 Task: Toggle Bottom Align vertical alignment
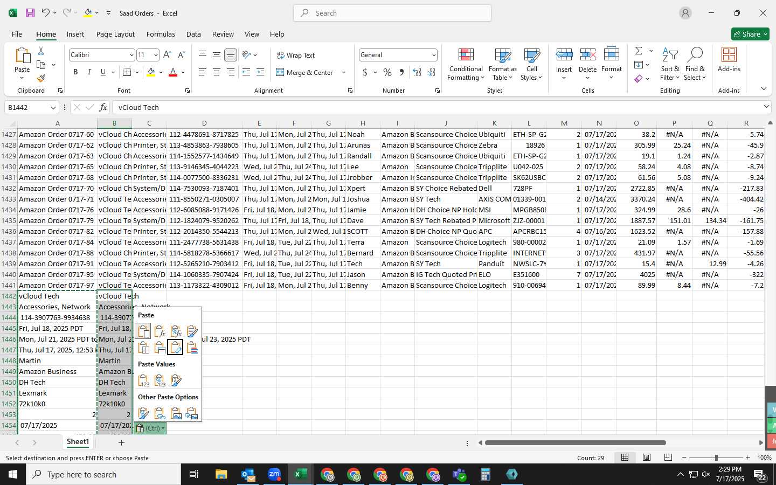pyautogui.click(x=230, y=55)
